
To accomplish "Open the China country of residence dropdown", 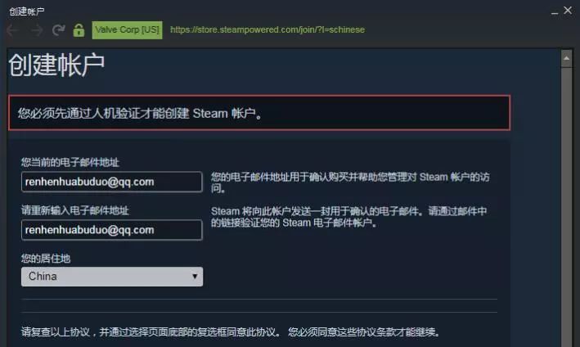I will pyautogui.click(x=112, y=277).
